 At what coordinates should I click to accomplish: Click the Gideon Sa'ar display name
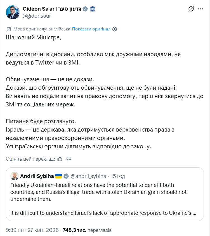coord(52,9)
